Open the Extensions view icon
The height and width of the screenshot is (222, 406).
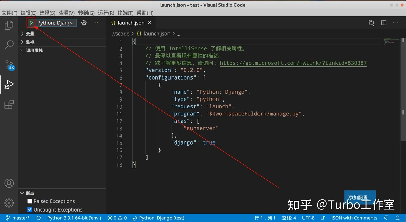[x=9, y=105]
